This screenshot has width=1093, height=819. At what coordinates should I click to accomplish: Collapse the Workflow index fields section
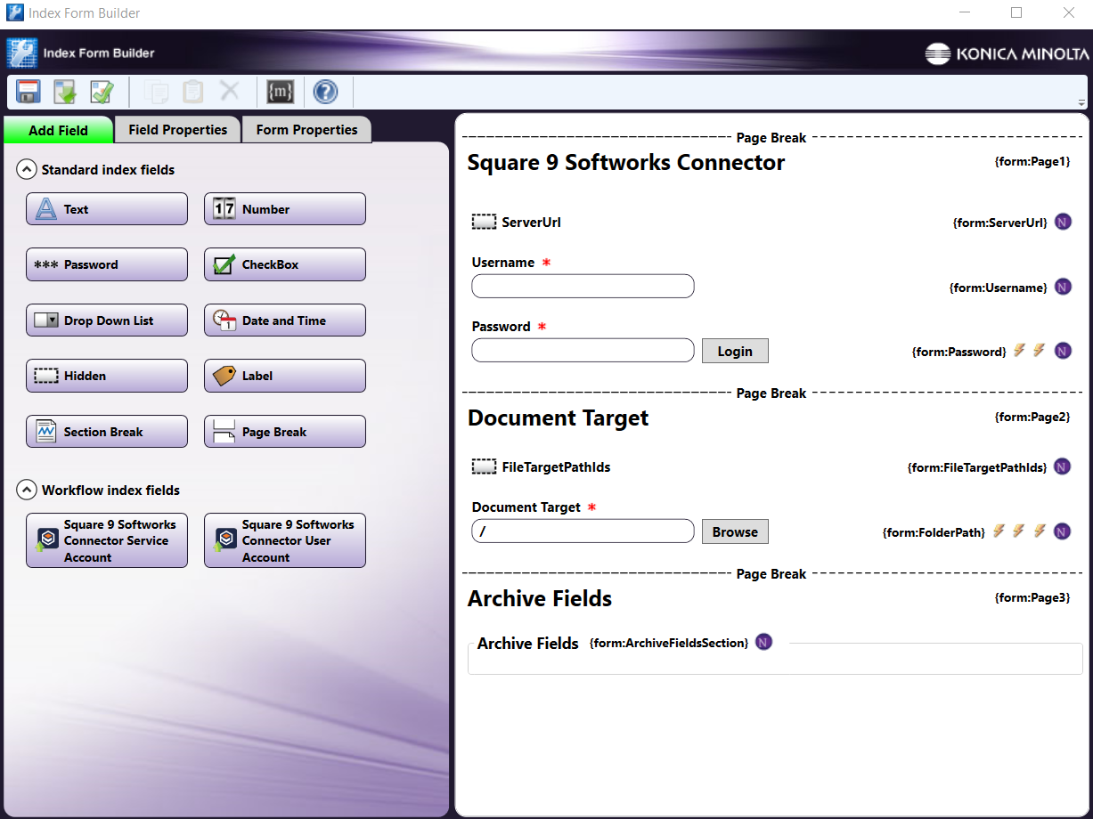coord(27,490)
